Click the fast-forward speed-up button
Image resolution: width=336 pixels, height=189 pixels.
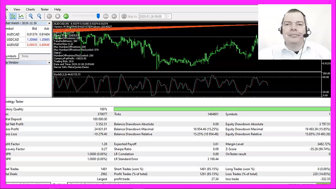[106, 16]
